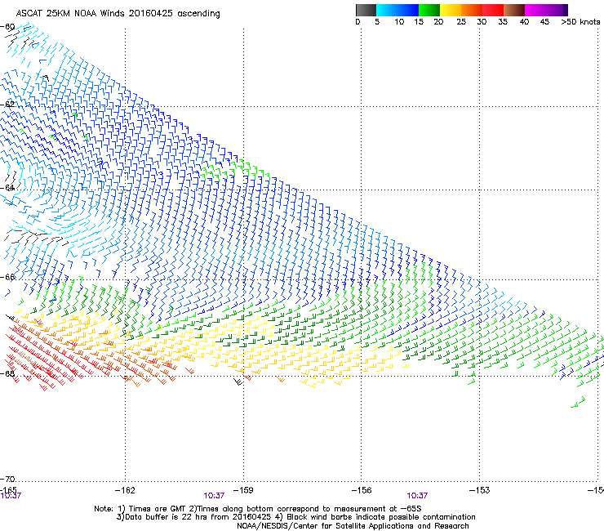
Task: Click the NOAA/NESDIS credit line
Action: click(x=353, y=526)
